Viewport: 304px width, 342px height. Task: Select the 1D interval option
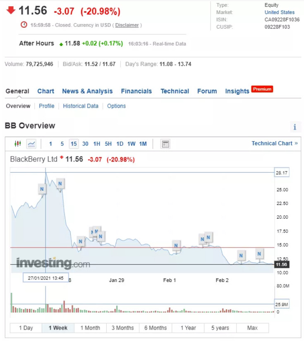(x=120, y=144)
